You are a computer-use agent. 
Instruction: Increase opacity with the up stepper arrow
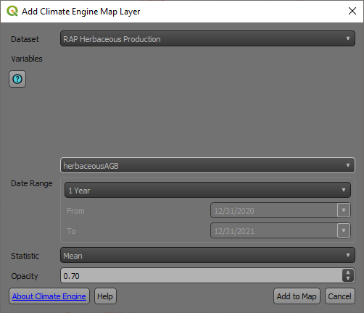click(x=348, y=272)
